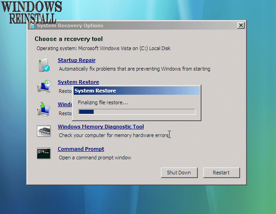Click the partially hidden Windows Complete PC Restore link

point(65,104)
